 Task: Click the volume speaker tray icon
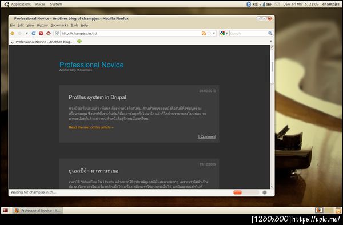pos(255,4)
